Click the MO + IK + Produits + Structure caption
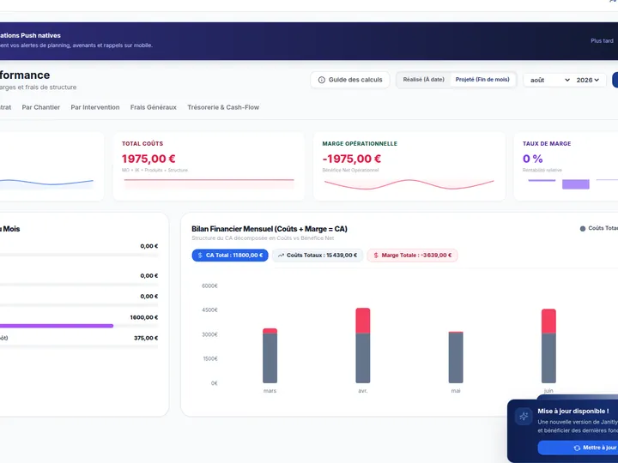This screenshot has height=463, width=618. click(x=154, y=170)
